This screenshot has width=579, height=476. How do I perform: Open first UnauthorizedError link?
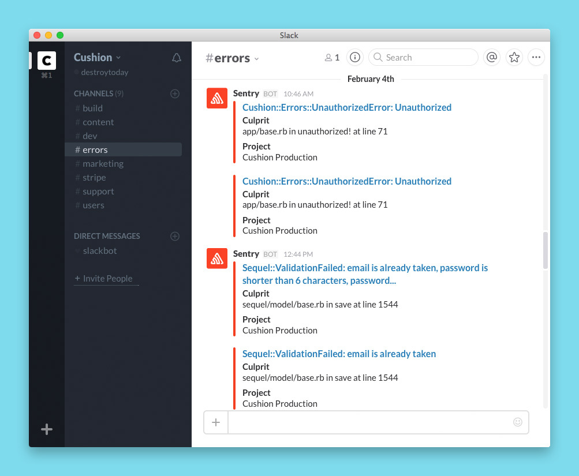[347, 107]
